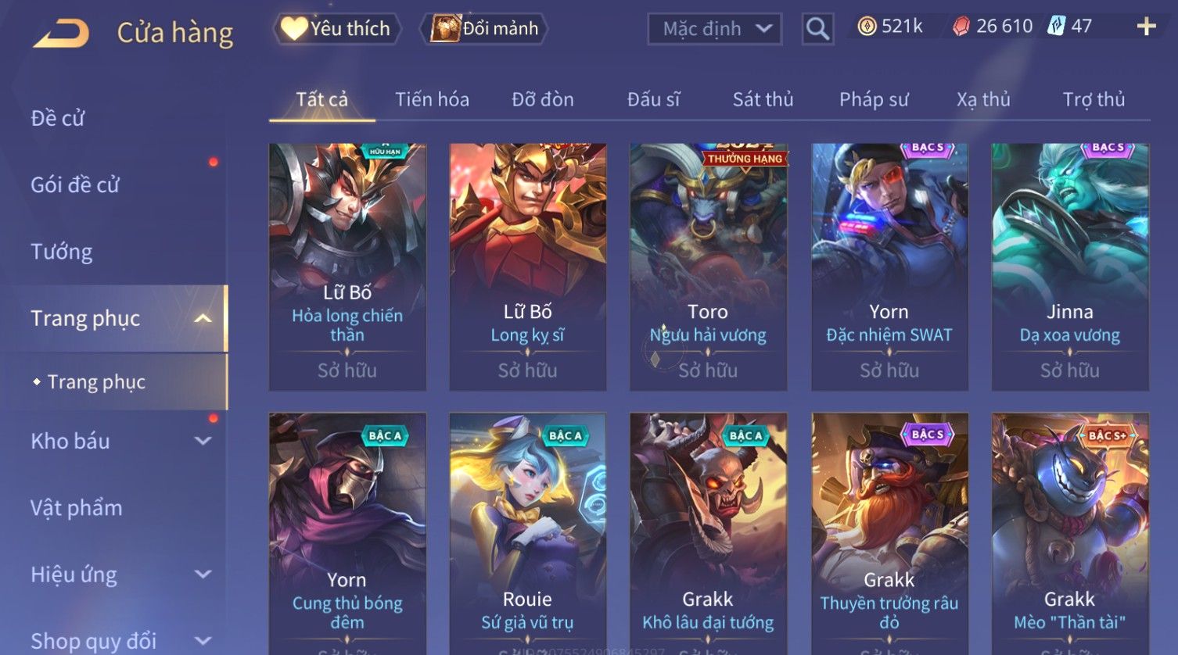Tap the heart icon in Yêu thích

coord(294,28)
